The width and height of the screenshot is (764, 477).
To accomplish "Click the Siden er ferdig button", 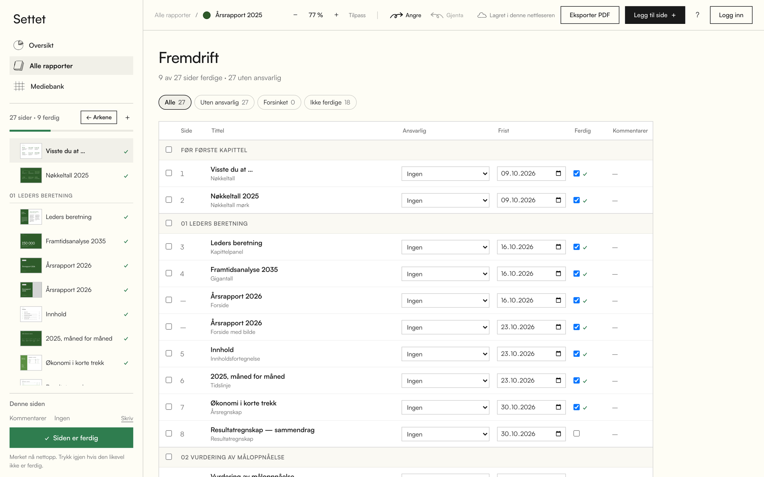I will click(71, 438).
